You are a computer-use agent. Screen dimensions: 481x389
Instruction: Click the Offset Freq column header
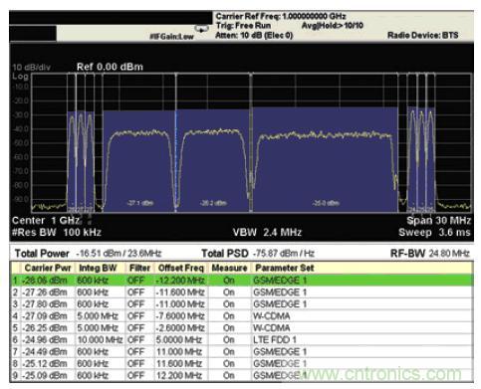click(180, 268)
